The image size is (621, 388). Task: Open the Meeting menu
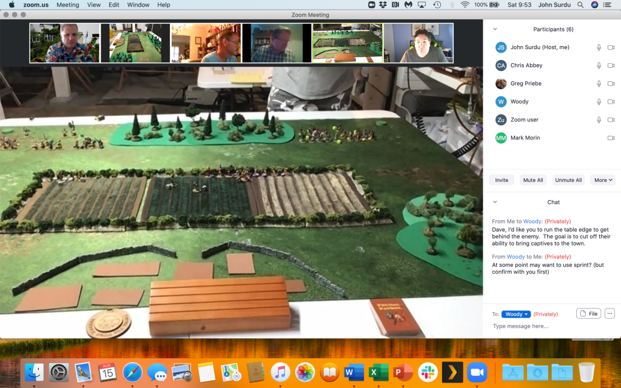(67, 5)
